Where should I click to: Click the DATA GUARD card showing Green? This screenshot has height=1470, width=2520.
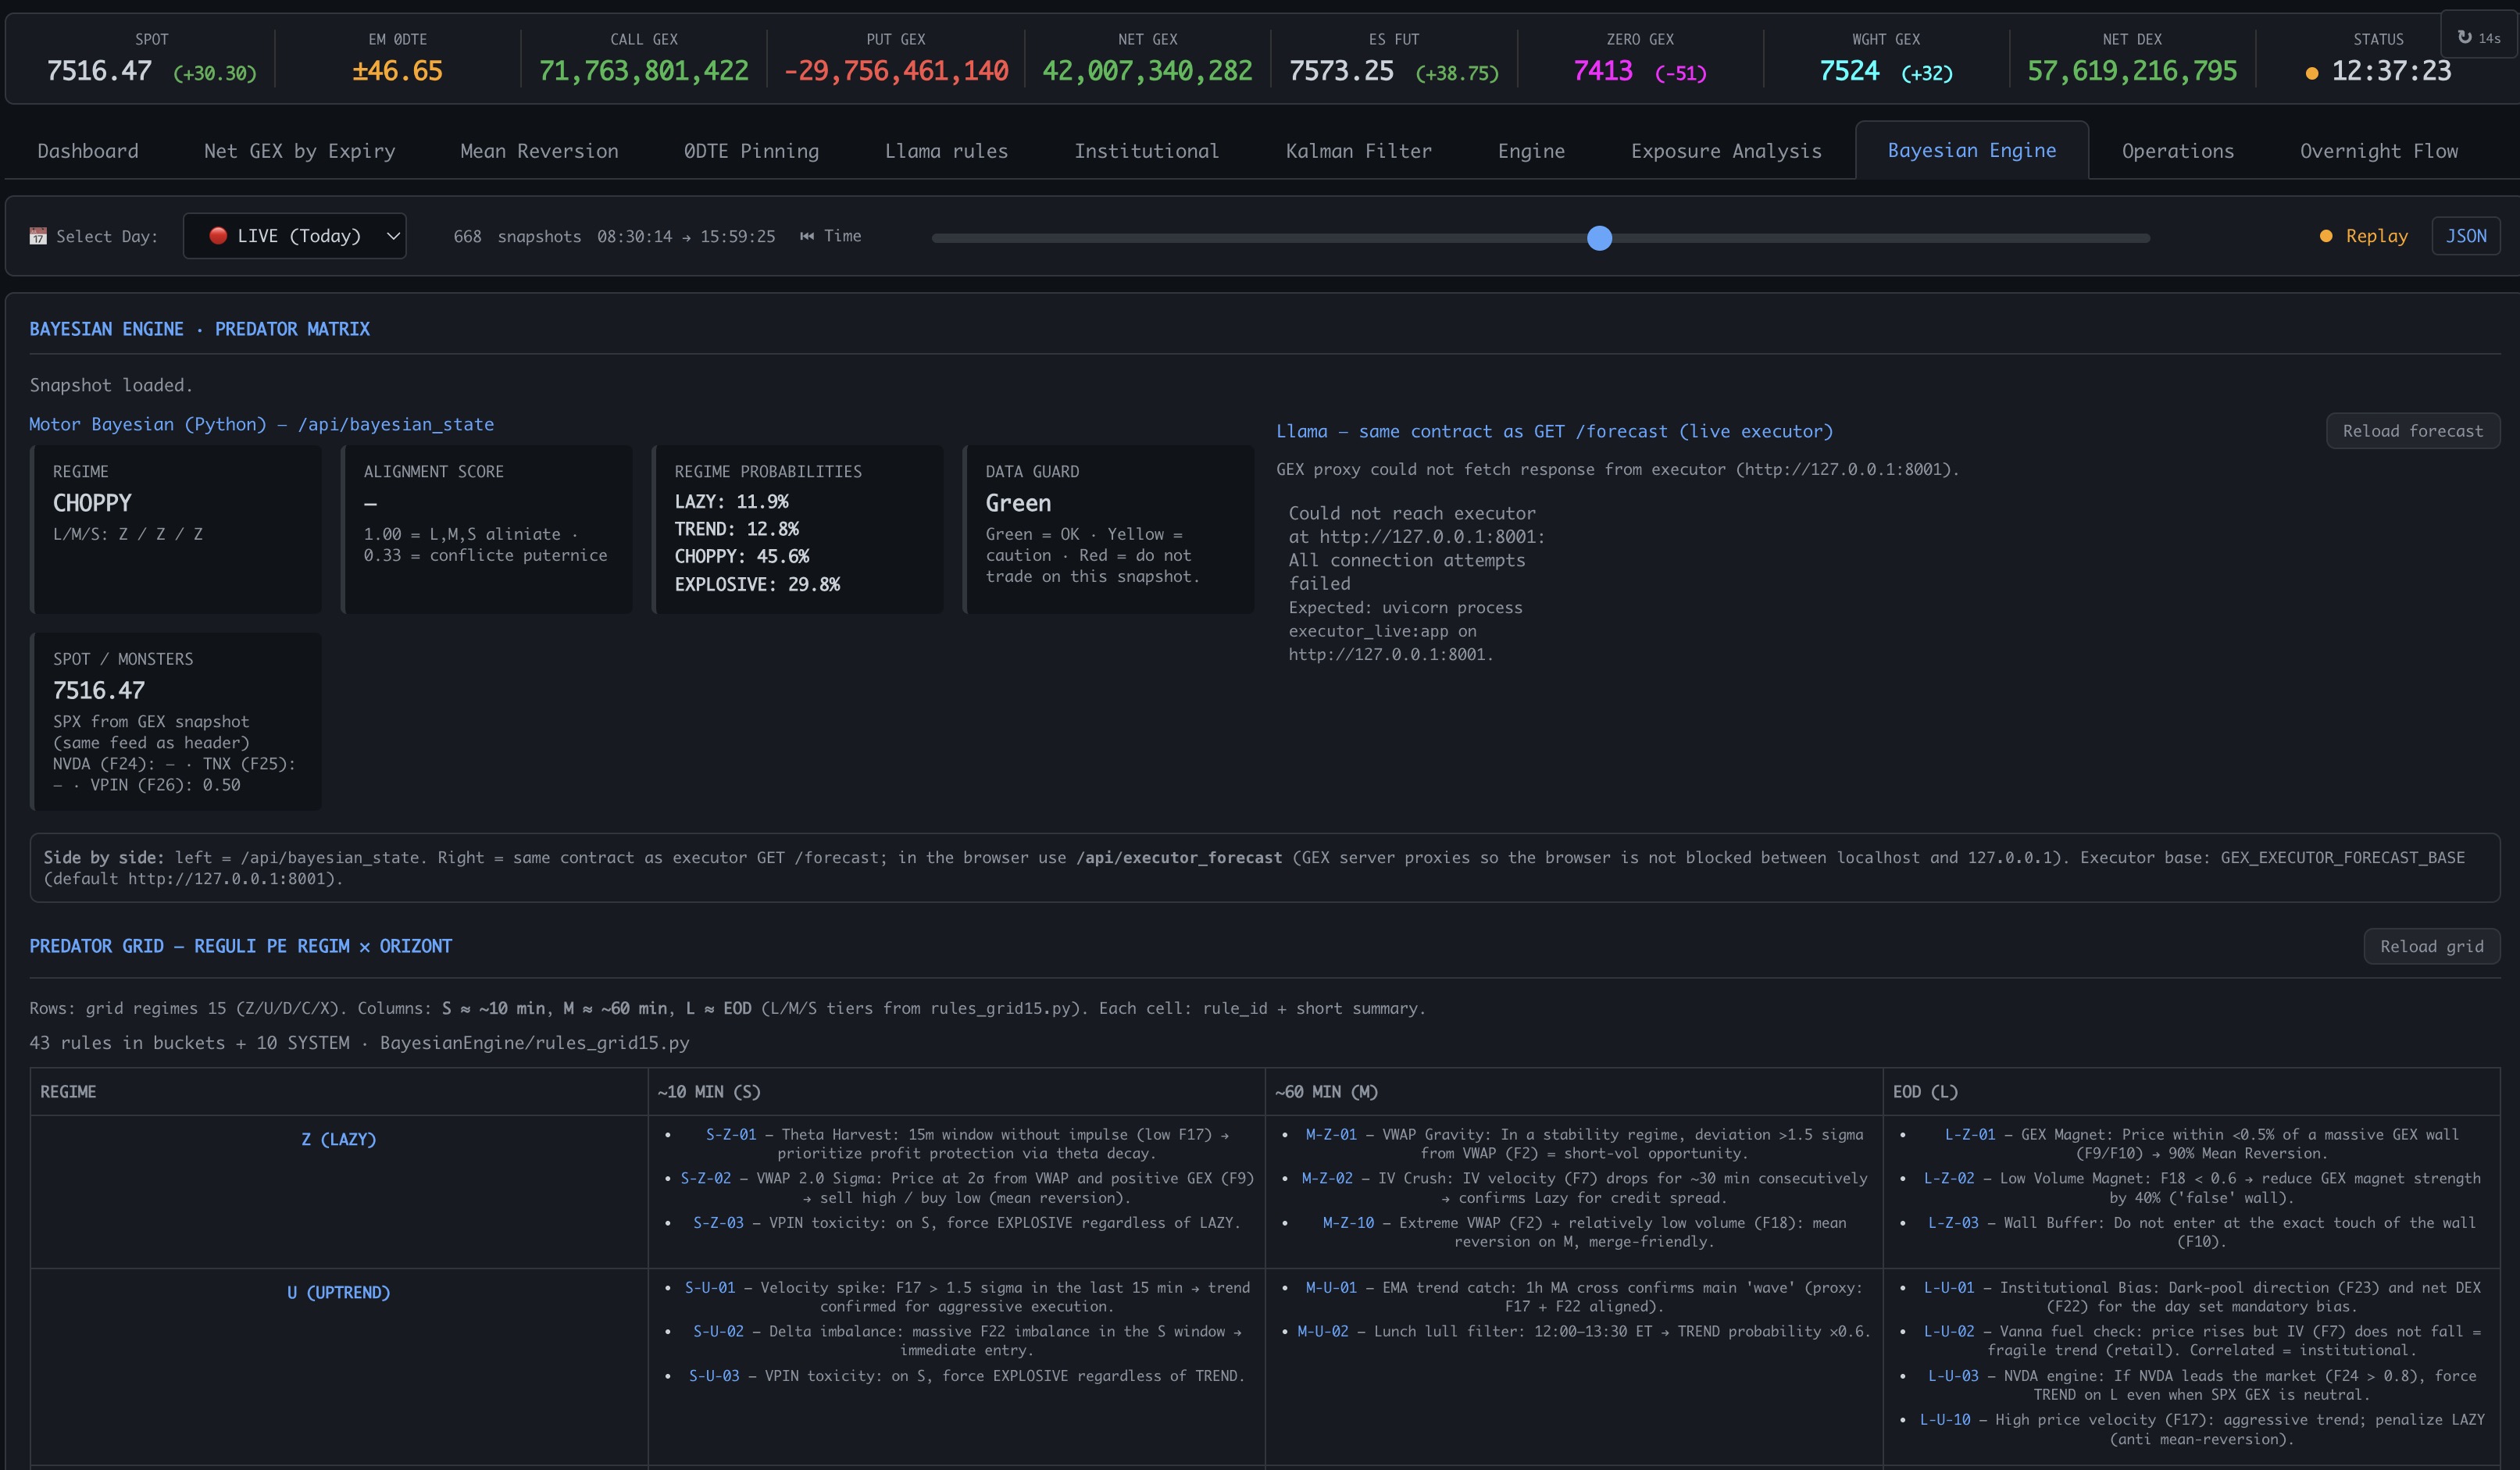coord(1108,529)
